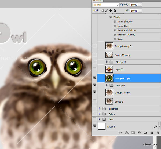The height and width of the screenshot is (149, 161).
Task: Expand the albatross group
Action: click(99, 108)
